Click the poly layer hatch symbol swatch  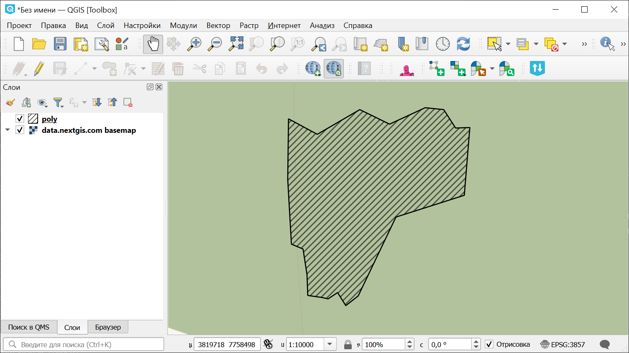coord(33,119)
